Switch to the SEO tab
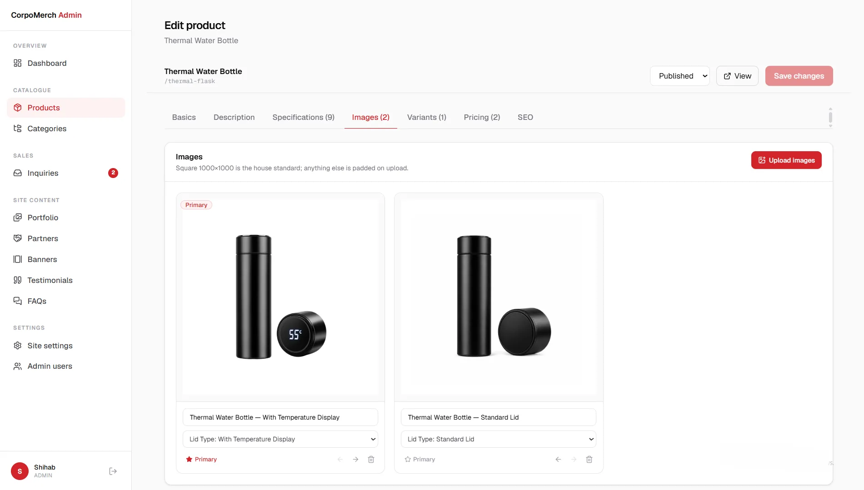Screen dimensions: 864x490 click(x=525, y=117)
